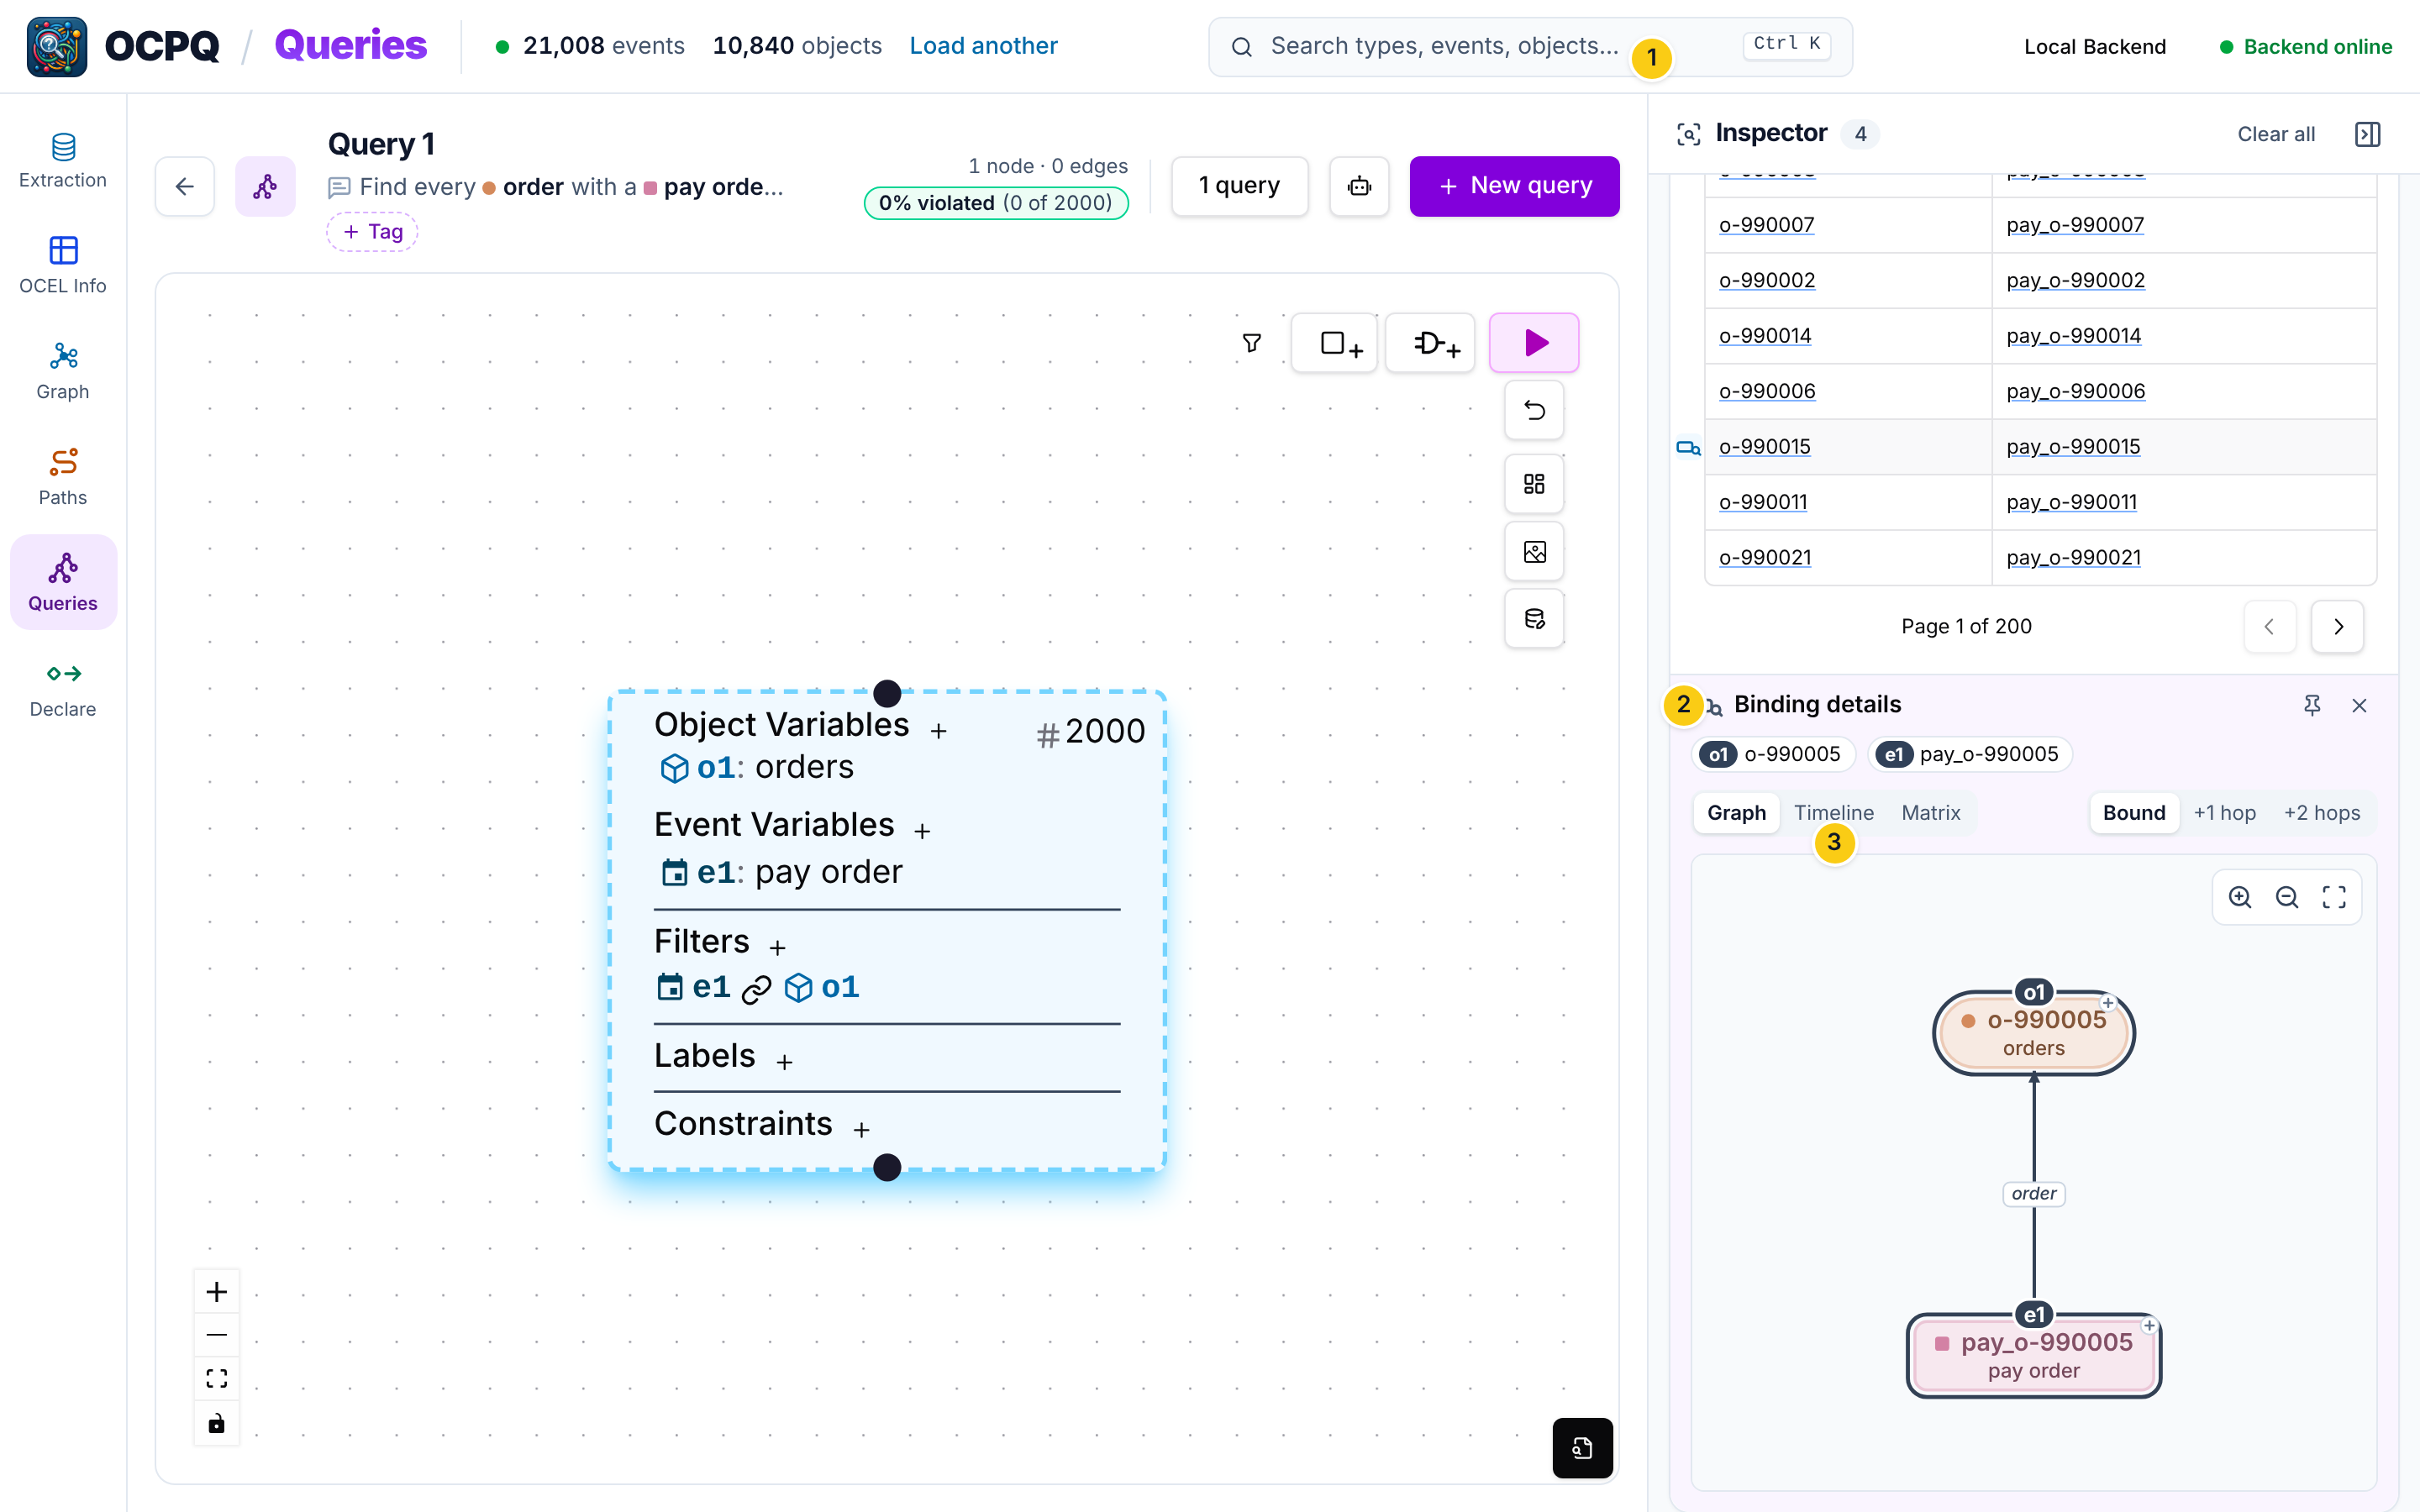Click the back arrow beside Query 1
This screenshot has height=1512, width=2420.
coord(185,186)
